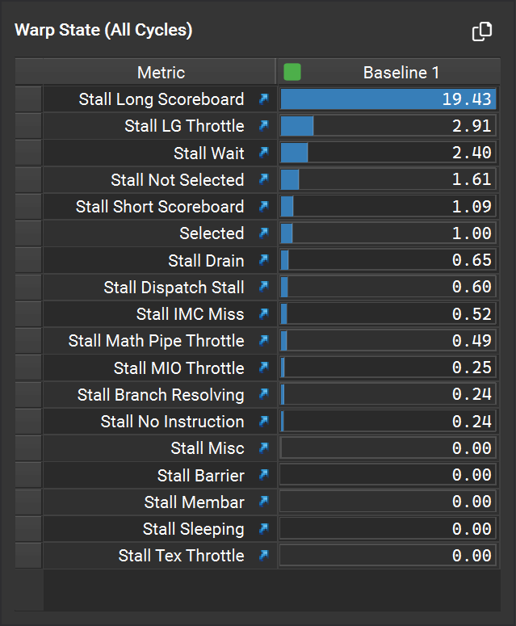The image size is (516, 626).
Task: Open link icon beside Stall Barrier
Action: pyautogui.click(x=264, y=475)
